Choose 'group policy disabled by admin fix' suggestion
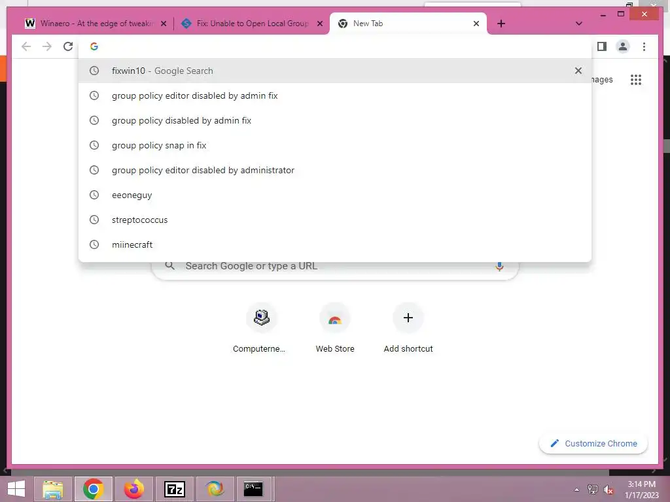670x502 pixels. click(335, 120)
